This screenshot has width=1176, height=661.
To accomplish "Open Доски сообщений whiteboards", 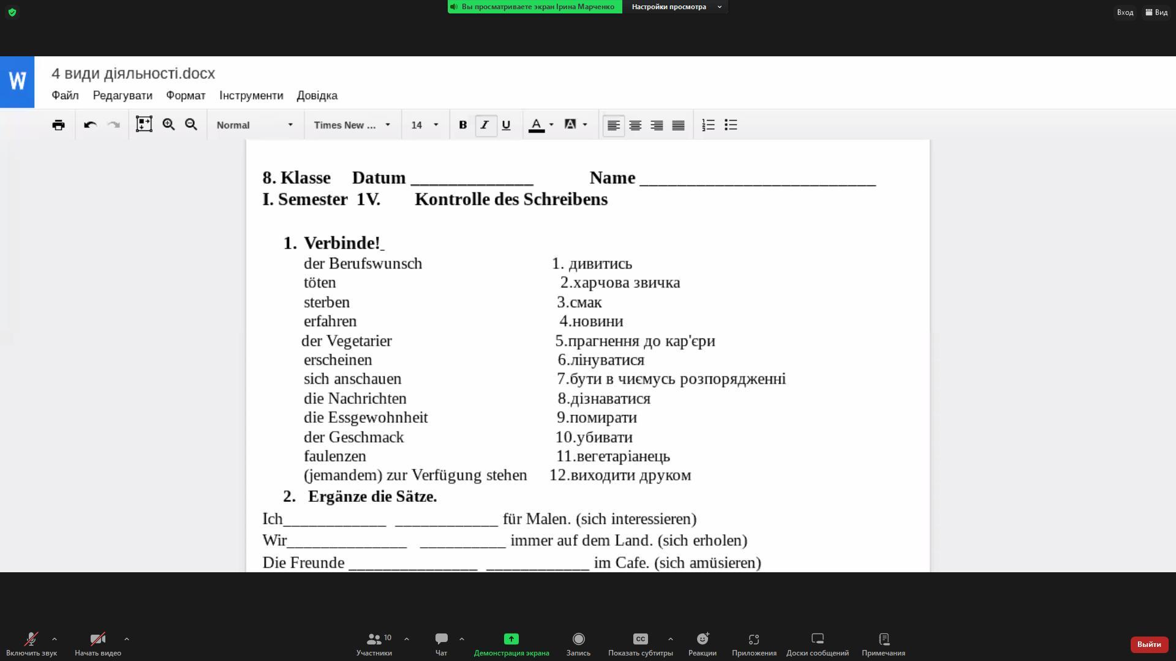I will pos(818,645).
